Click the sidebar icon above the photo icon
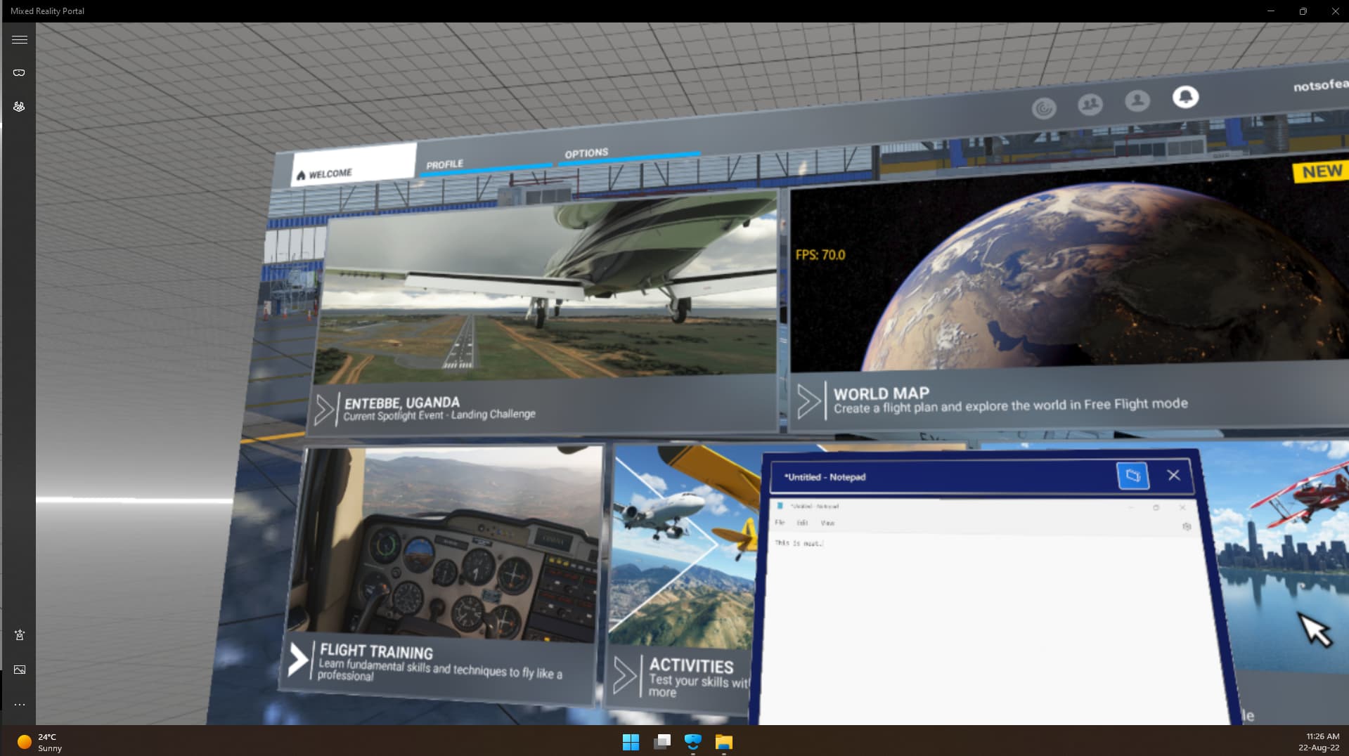The width and height of the screenshot is (1349, 756). [x=20, y=635]
